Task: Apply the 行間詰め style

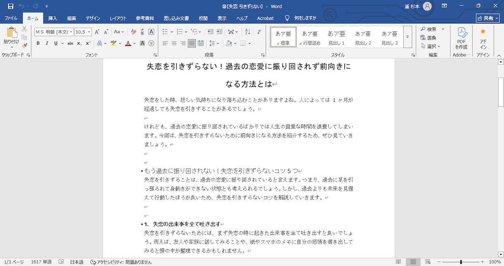Action: click(x=310, y=37)
